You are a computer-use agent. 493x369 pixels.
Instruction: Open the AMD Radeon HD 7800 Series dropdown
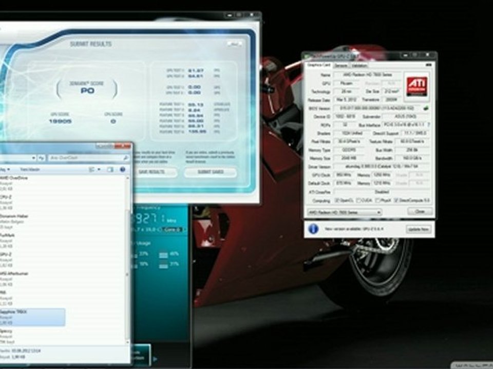click(345, 212)
